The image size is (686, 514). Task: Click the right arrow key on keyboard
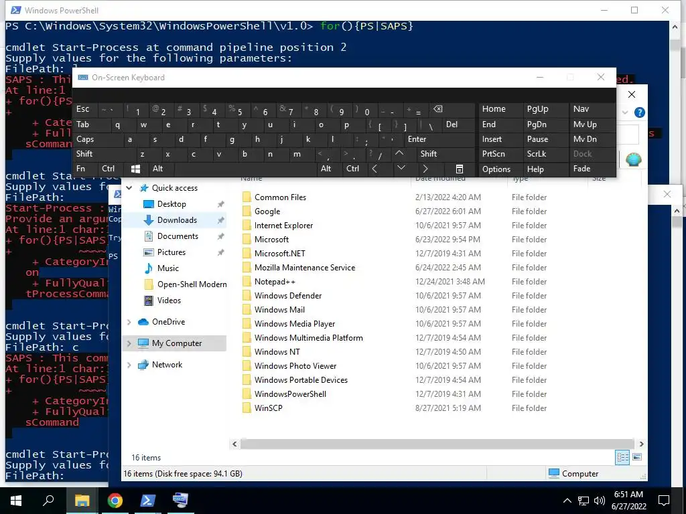(425, 168)
